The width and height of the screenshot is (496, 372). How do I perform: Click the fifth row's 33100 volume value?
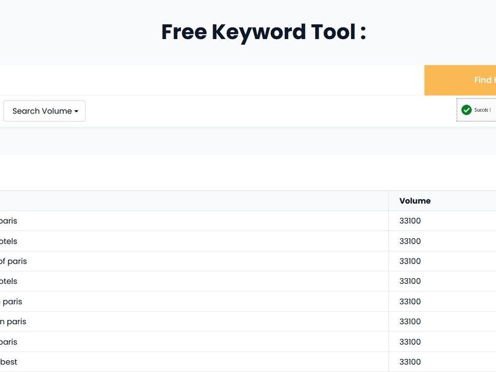pyautogui.click(x=410, y=301)
